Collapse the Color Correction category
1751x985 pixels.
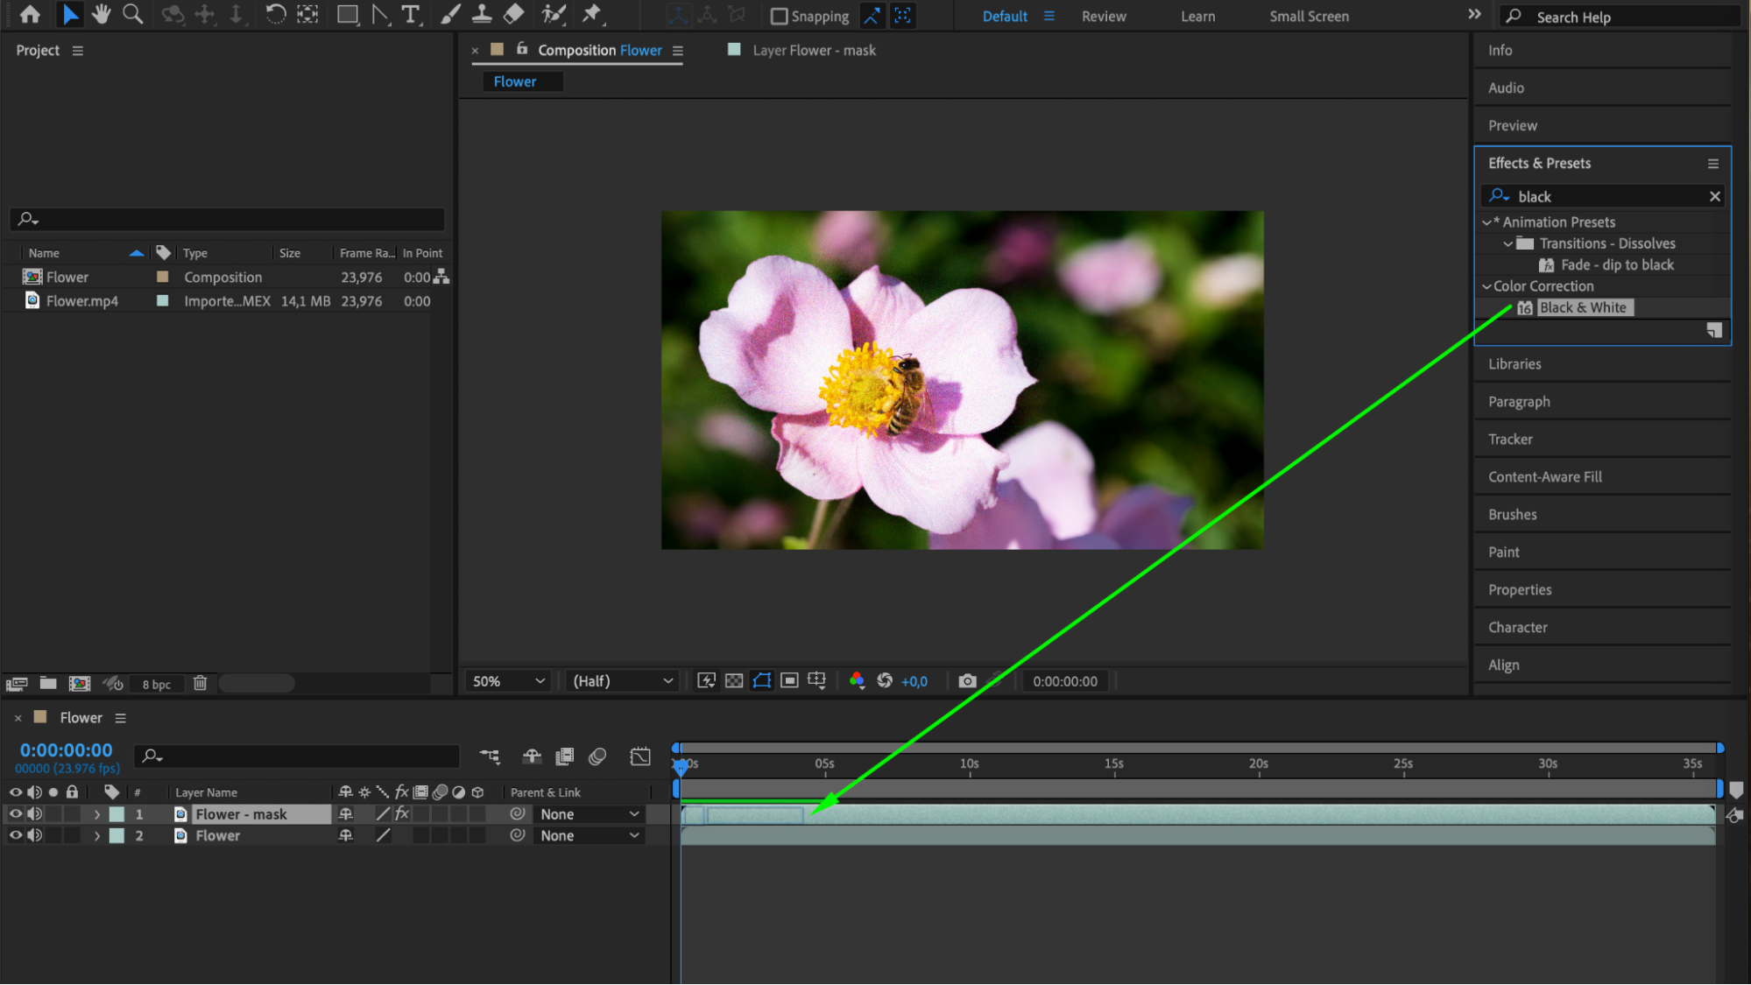coord(1486,286)
